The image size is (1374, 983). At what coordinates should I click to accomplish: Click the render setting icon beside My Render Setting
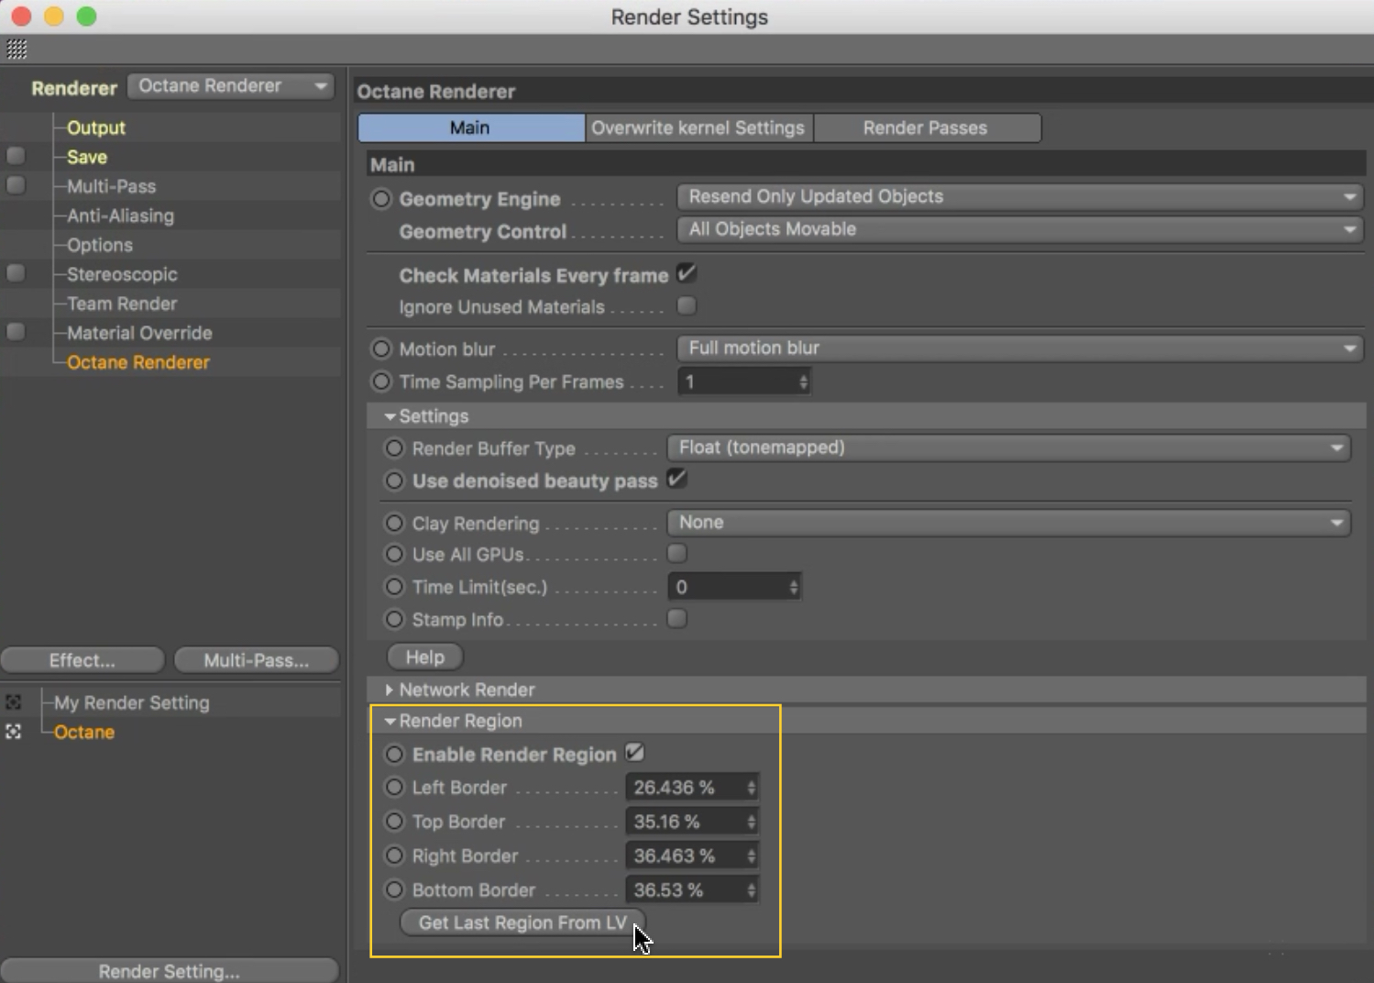point(14,702)
